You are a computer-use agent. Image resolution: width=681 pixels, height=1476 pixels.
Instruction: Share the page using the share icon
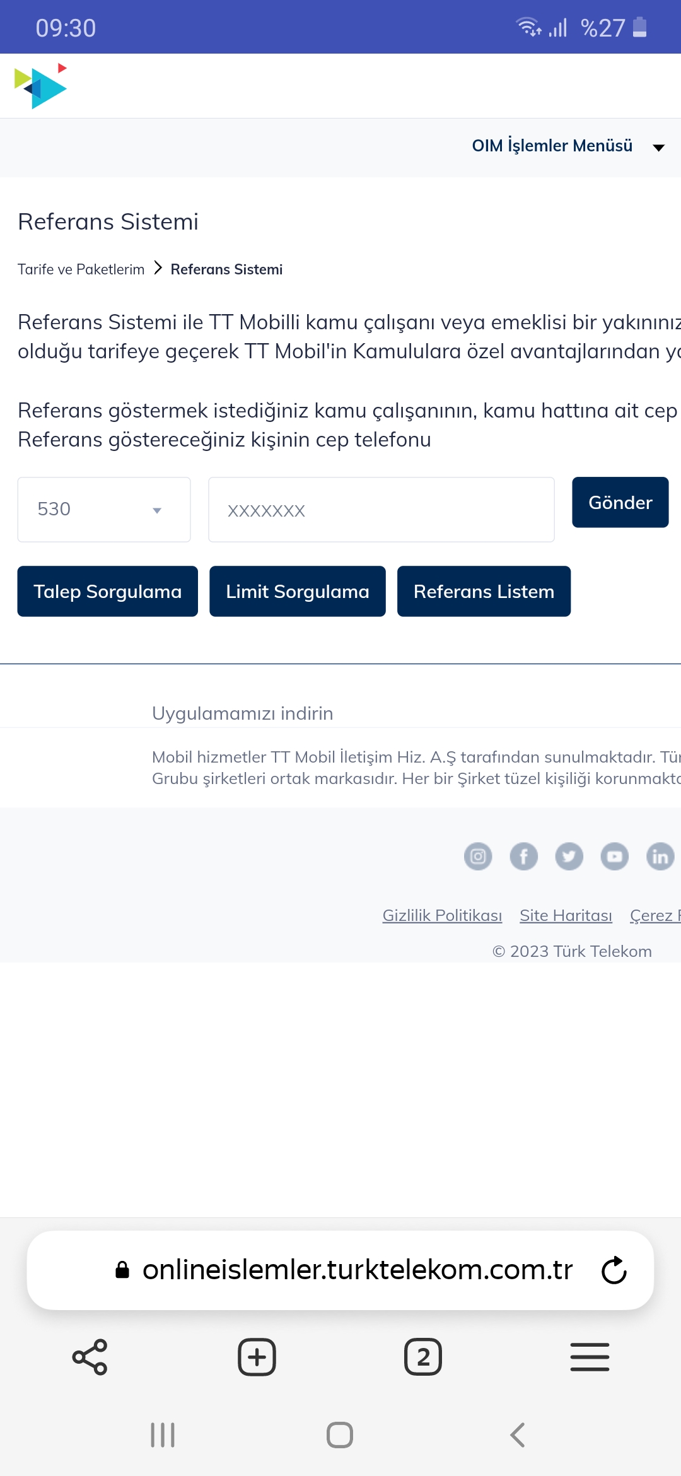pyautogui.click(x=90, y=1357)
